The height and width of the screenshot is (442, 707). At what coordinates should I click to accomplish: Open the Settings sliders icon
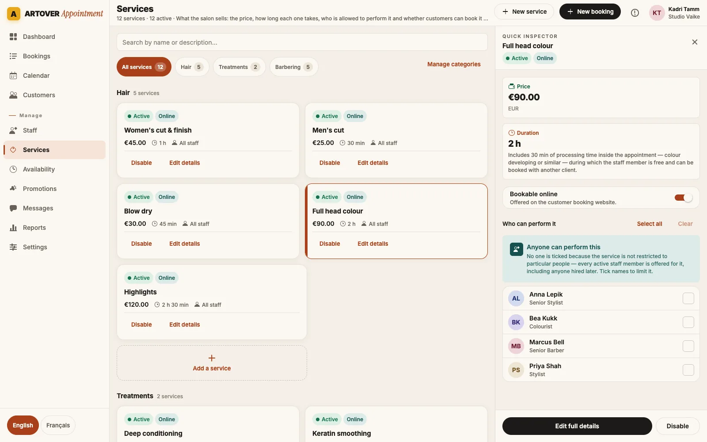click(x=13, y=247)
